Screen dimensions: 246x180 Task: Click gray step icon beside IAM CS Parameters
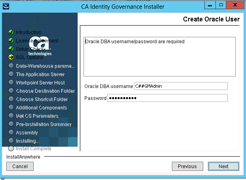[x=11, y=115]
